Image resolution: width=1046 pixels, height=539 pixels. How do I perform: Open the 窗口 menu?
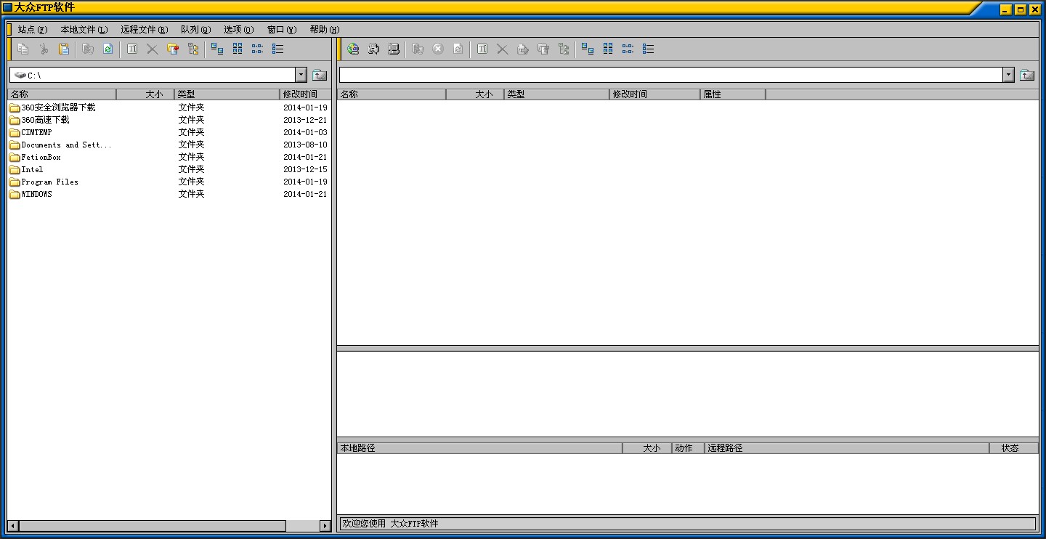282,30
